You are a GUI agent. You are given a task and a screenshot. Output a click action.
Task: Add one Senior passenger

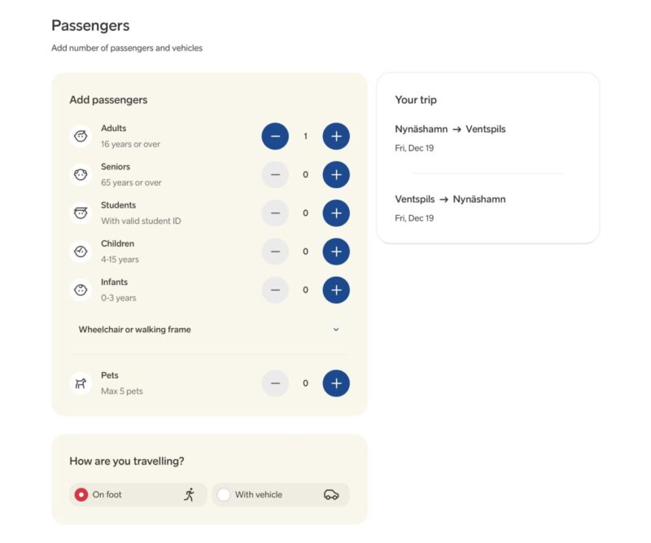(x=336, y=174)
